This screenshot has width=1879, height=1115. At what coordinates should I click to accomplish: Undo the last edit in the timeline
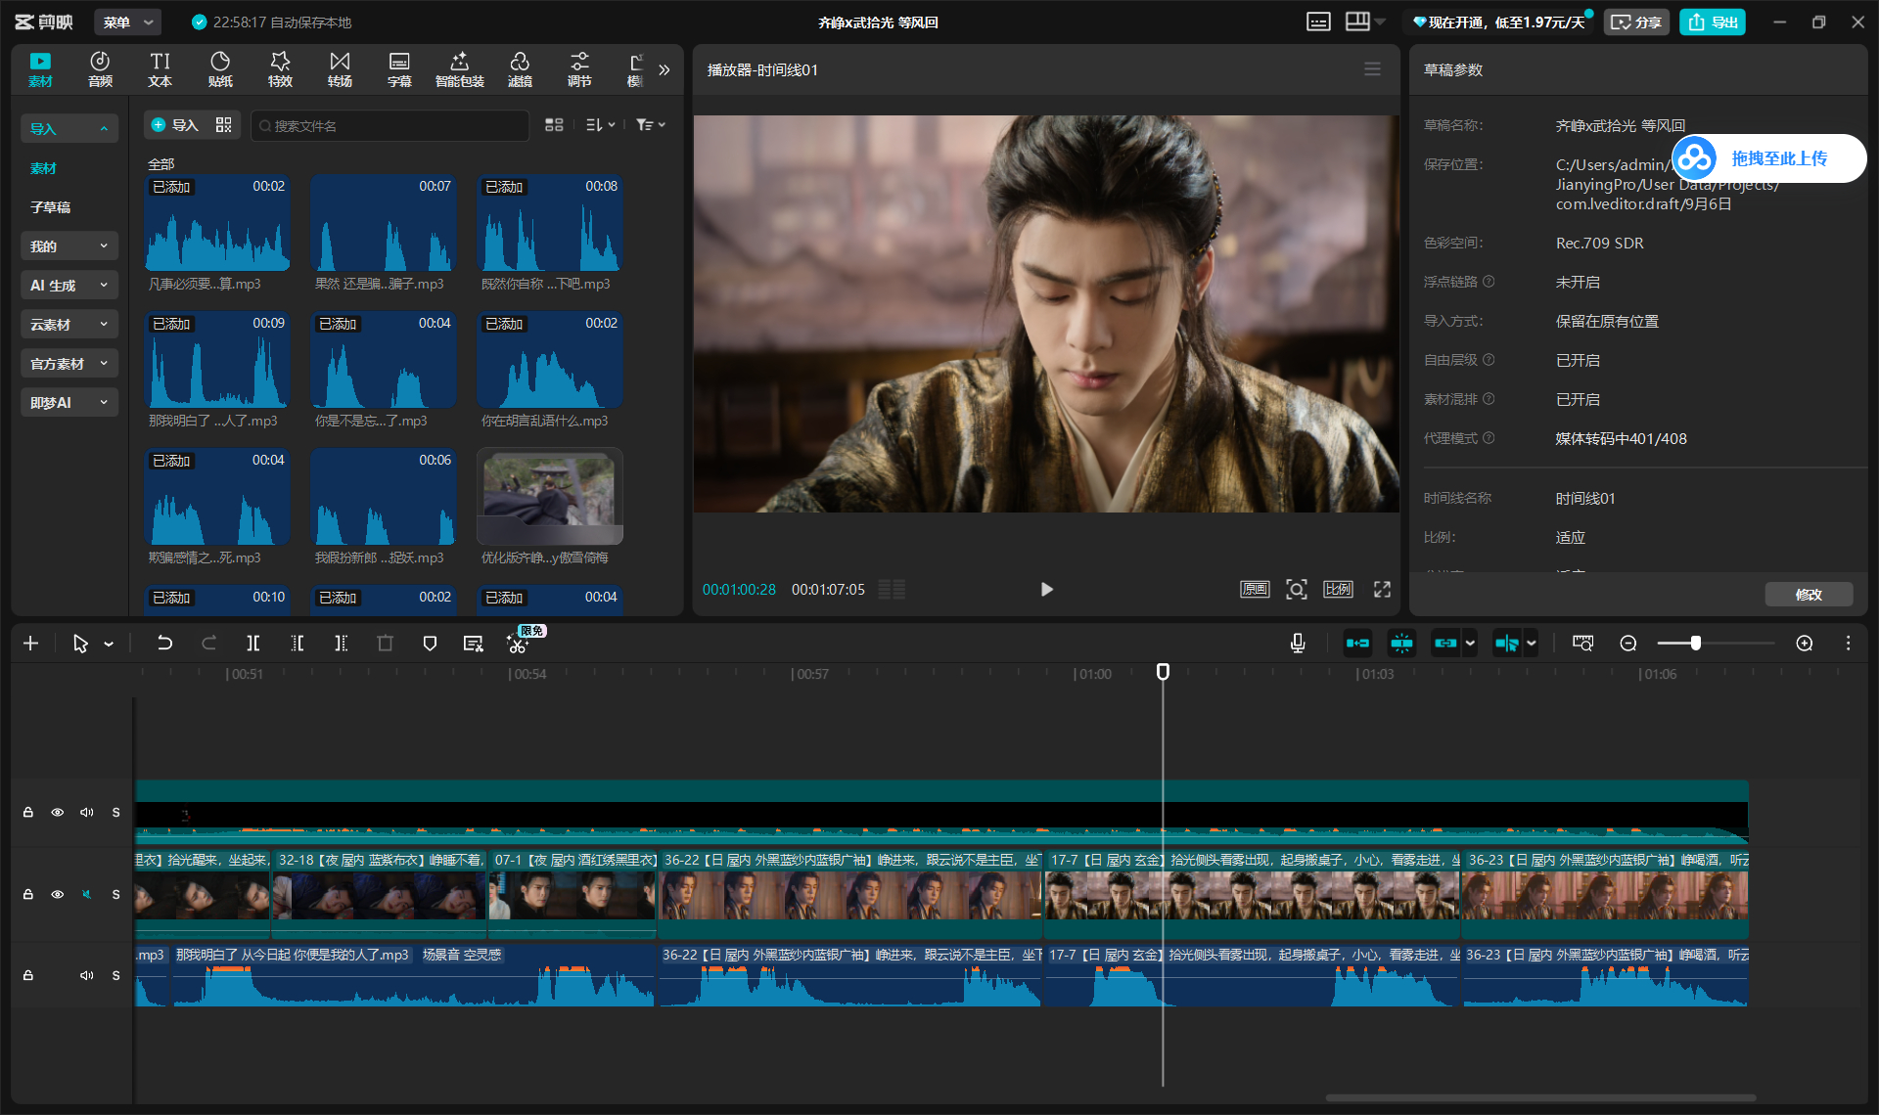[x=164, y=644]
